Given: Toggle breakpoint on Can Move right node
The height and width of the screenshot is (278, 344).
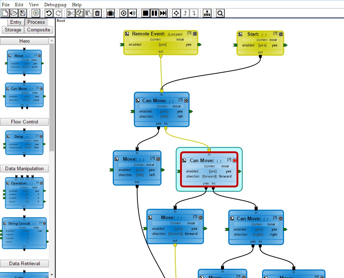Looking at the screenshot, I should (281, 218).
